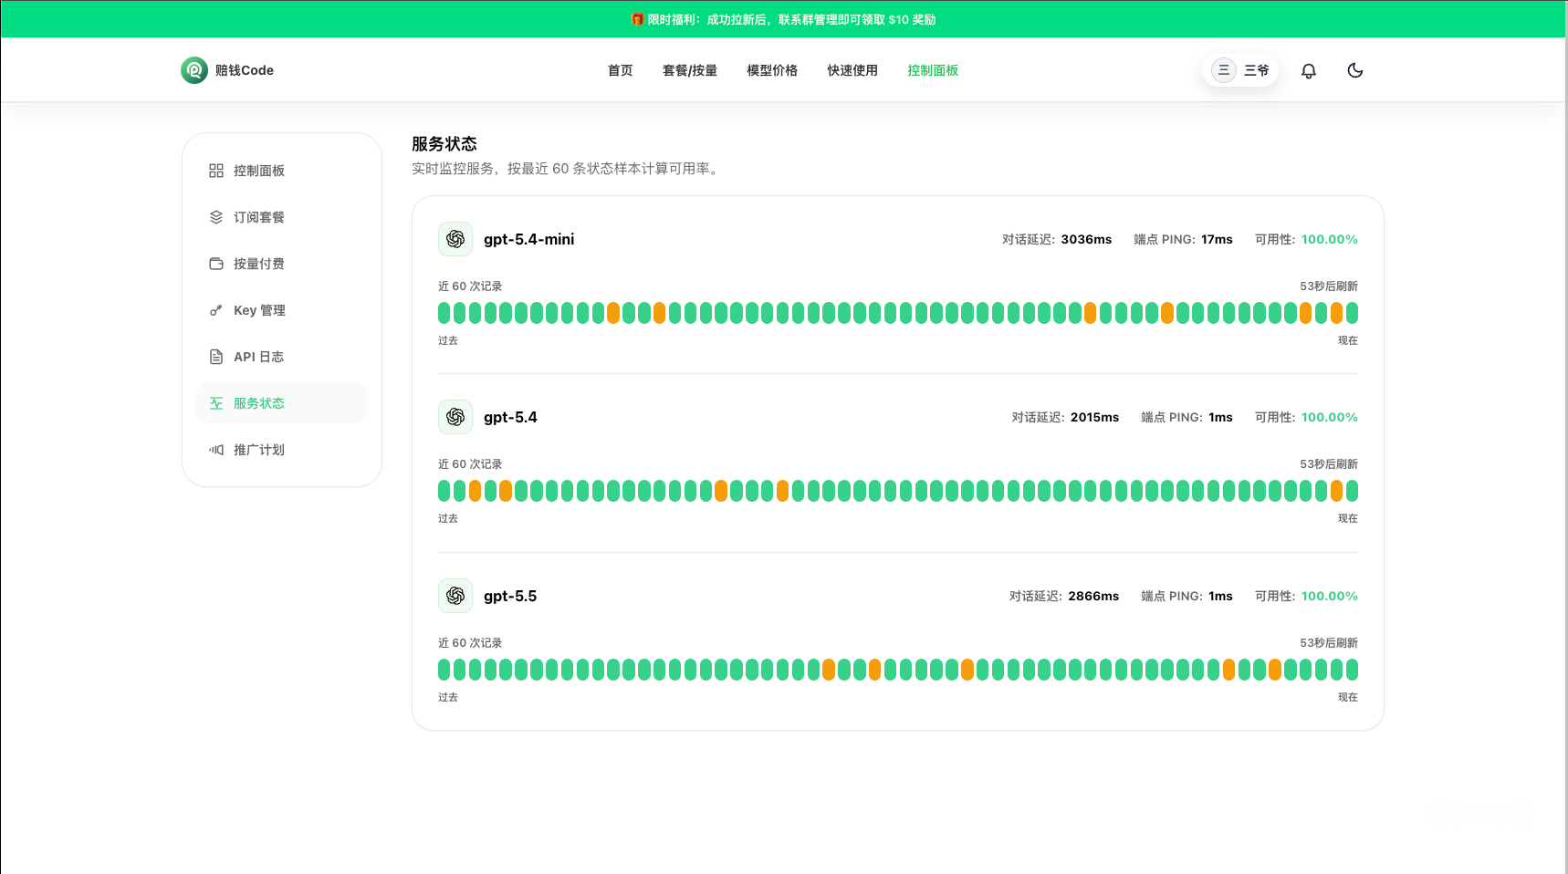Click the 订阅套餐 layers icon

click(x=216, y=217)
